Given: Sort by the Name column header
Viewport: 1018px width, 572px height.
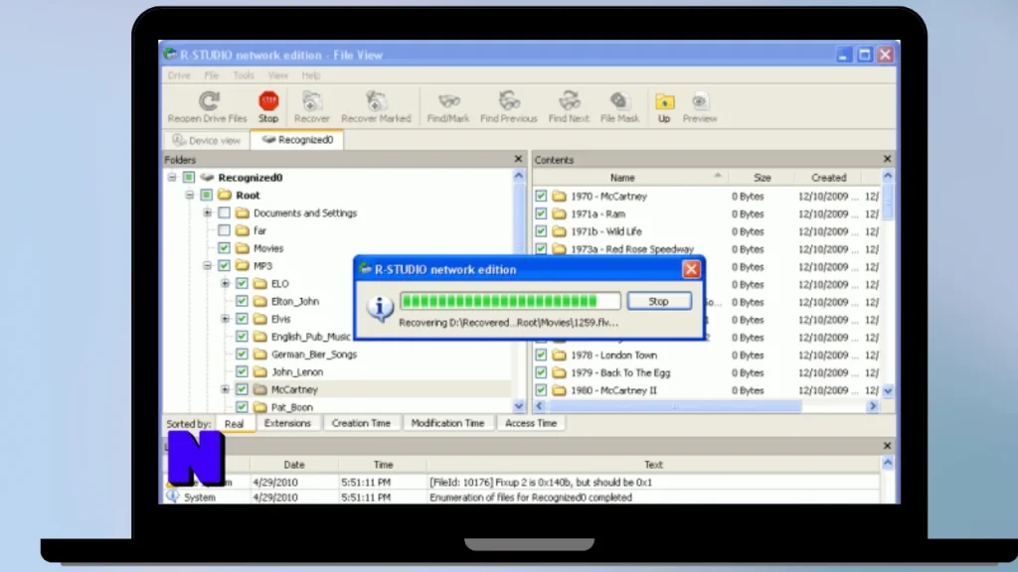Looking at the screenshot, I should (x=629, y=177).
